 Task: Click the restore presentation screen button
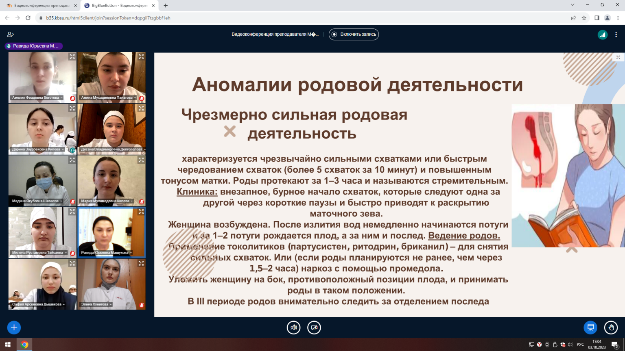click(x=590, y=327)
